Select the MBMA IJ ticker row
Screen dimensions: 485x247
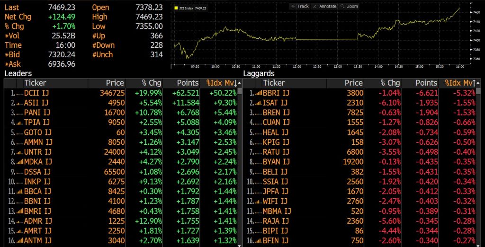click(360, 212)
